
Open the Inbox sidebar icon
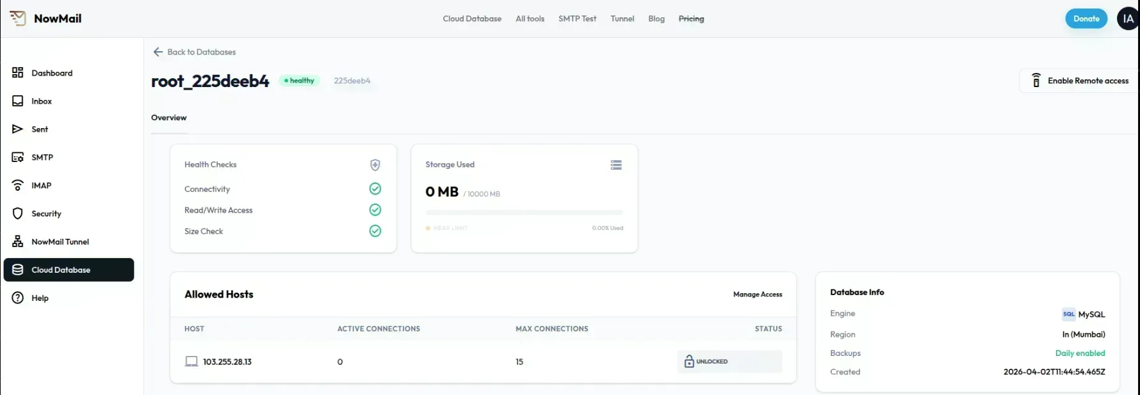click(x=18, y=101)
